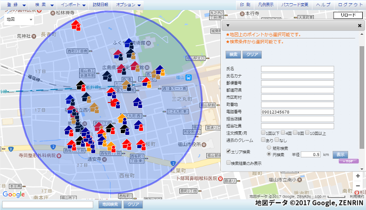Click the 地図検索 button
This screenshot has width=366, height=210.
tap(110, 205)
